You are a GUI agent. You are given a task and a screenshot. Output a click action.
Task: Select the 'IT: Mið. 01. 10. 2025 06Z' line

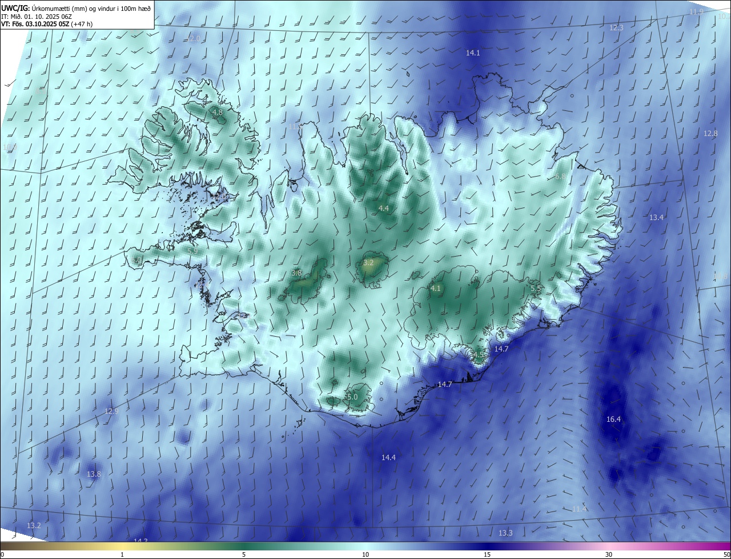37,16
